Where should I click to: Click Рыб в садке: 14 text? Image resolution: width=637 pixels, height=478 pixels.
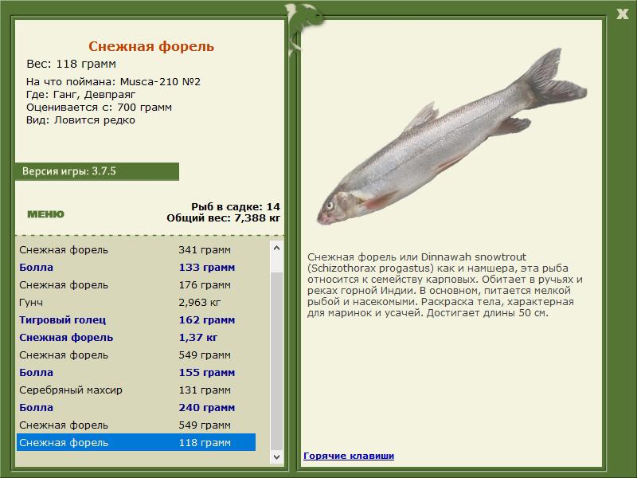point(236,207)
